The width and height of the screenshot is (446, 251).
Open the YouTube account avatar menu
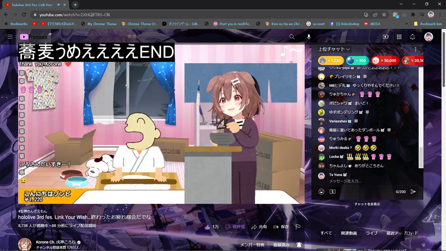click(x=429, y=37)
